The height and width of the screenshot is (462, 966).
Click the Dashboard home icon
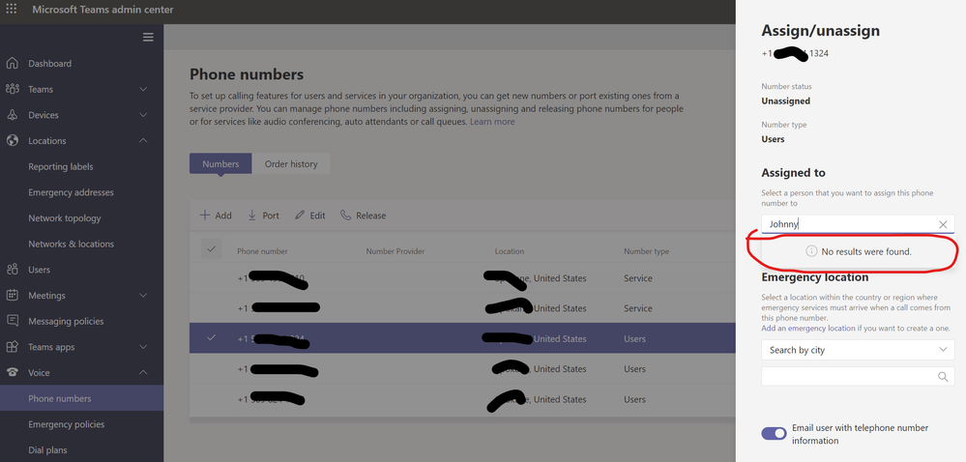coord(12,64)
